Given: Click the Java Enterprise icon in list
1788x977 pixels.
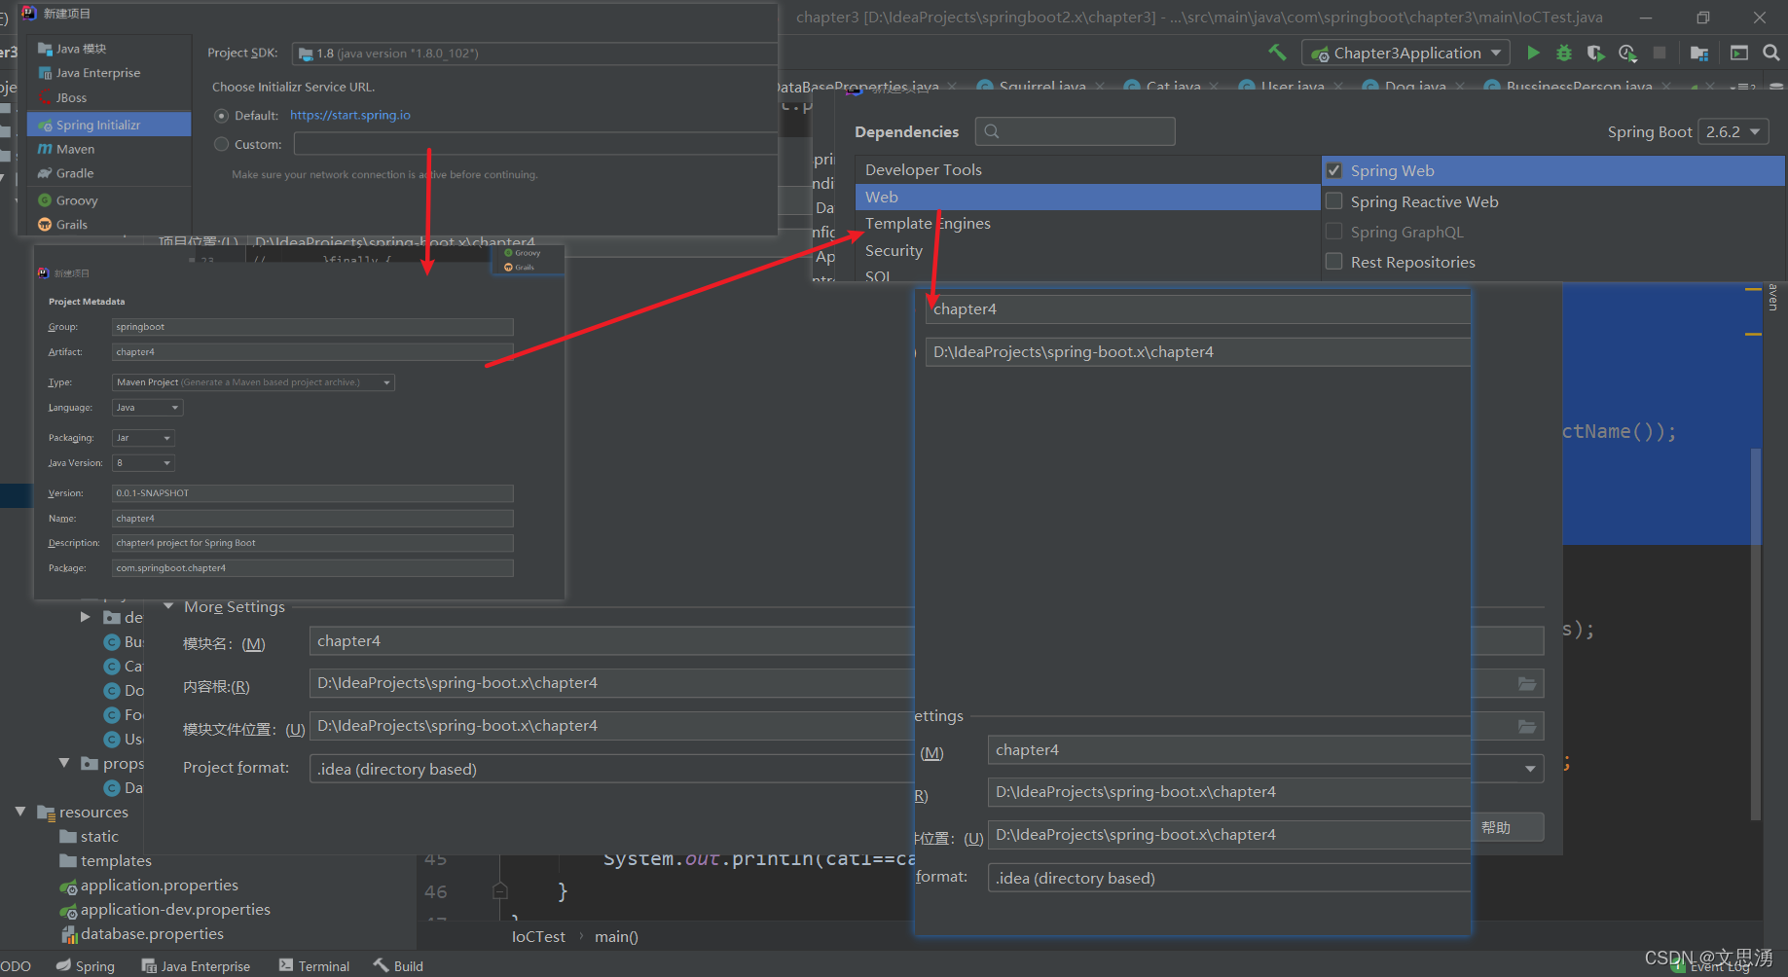Looking at the screenshot, I should [x=45, y=73].
